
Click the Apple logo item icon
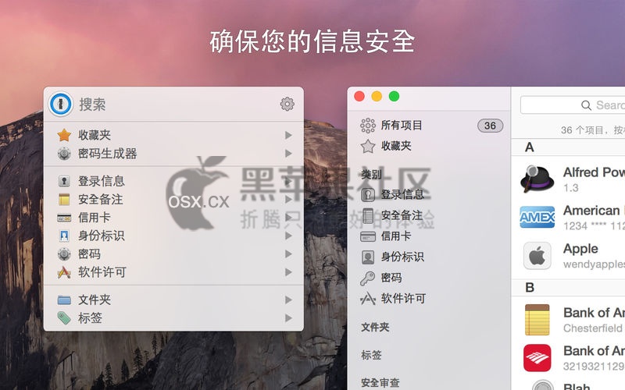(537, 256)
